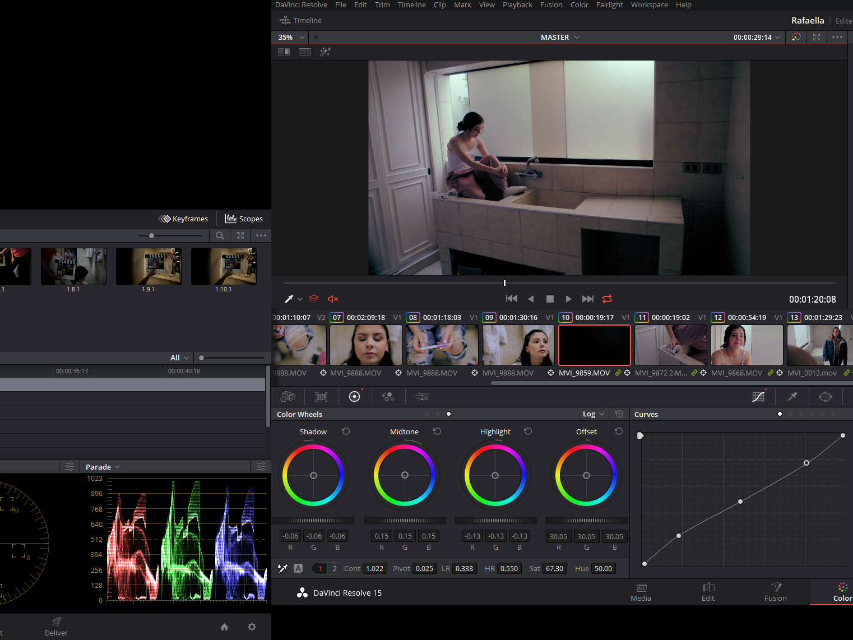This screenshot has width=853, height=640.
Task: Click the Shadow master wheel slider
Action: click(x=313, y=521)
